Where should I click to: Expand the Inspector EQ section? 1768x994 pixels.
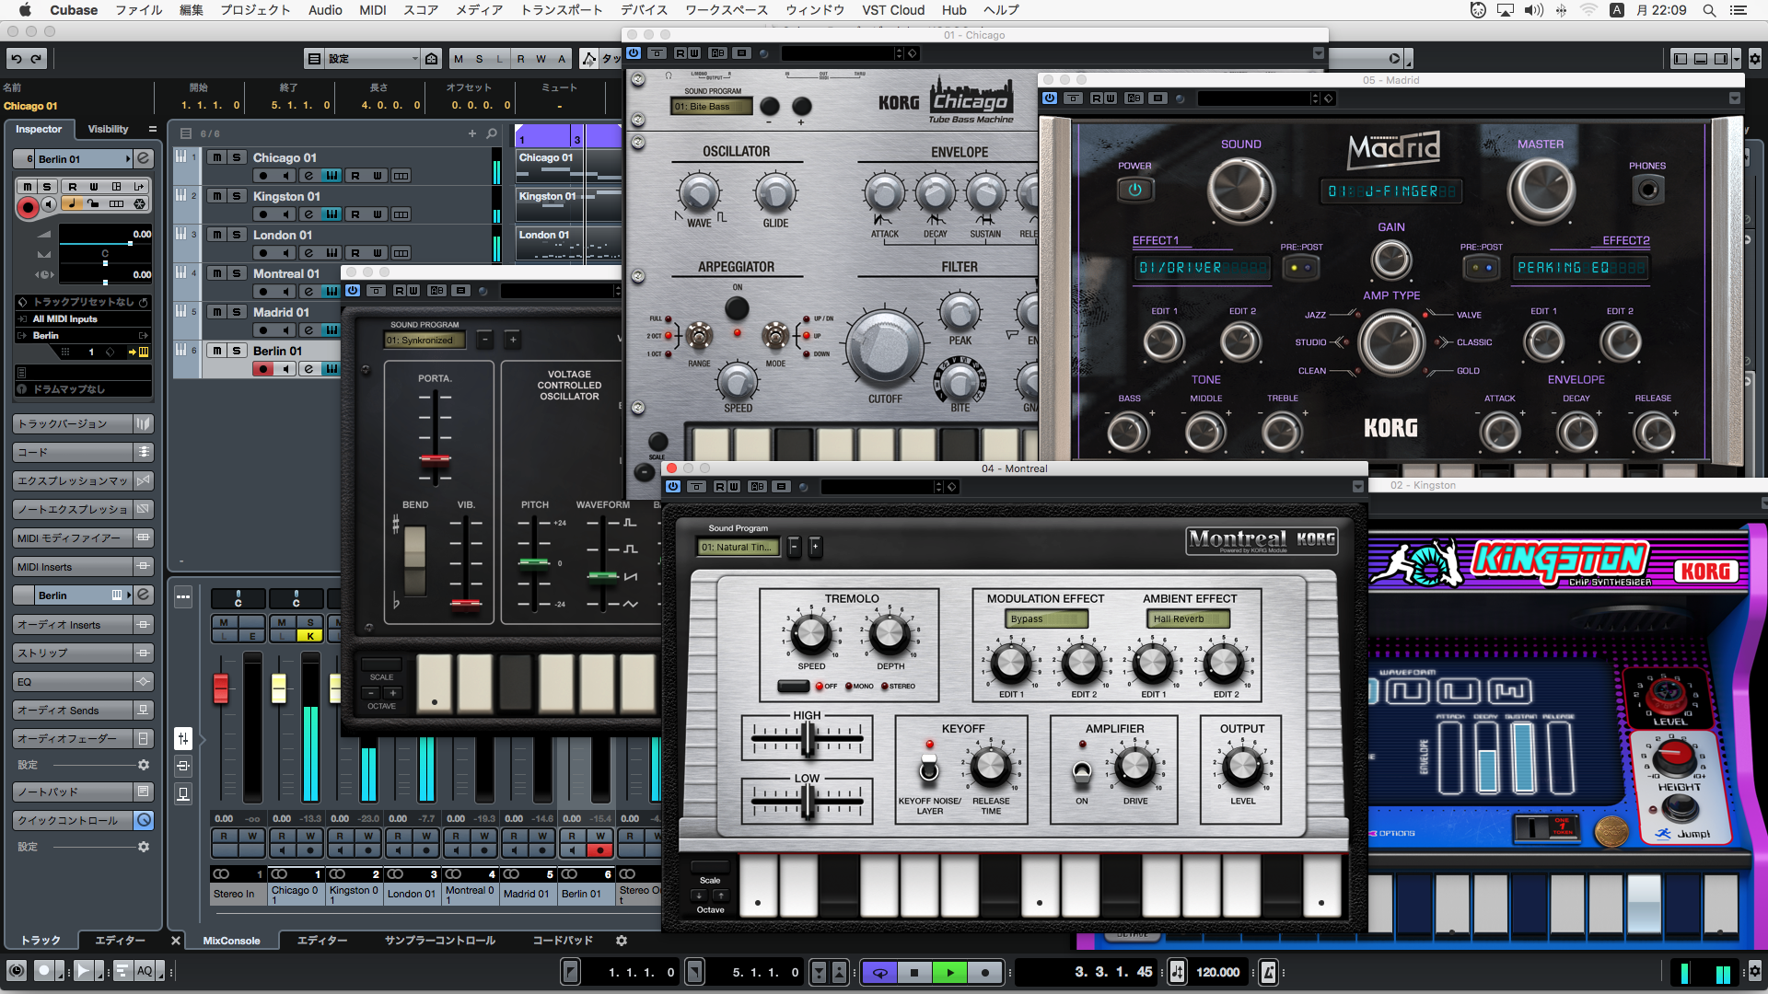click(x=83, y=682)
